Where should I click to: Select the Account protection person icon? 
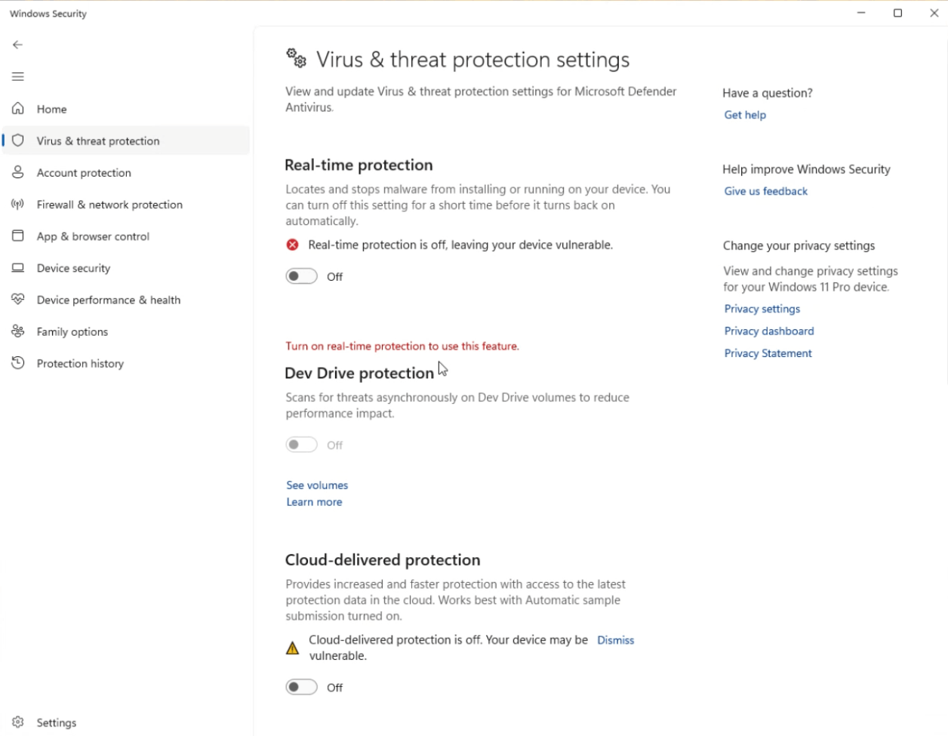pyautogui.click(x=18, y=172)
